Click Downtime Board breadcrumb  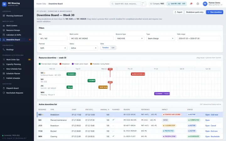(x=56, y=4)
